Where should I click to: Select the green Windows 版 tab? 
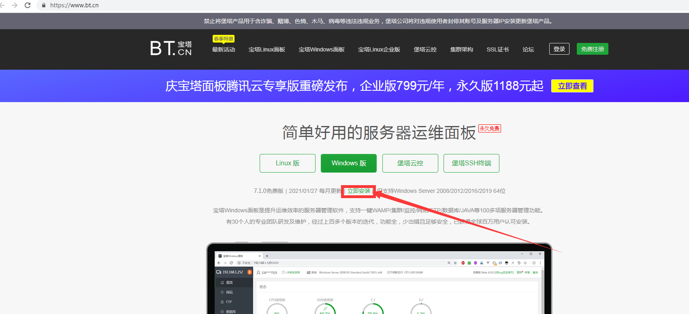click(349, 163)
